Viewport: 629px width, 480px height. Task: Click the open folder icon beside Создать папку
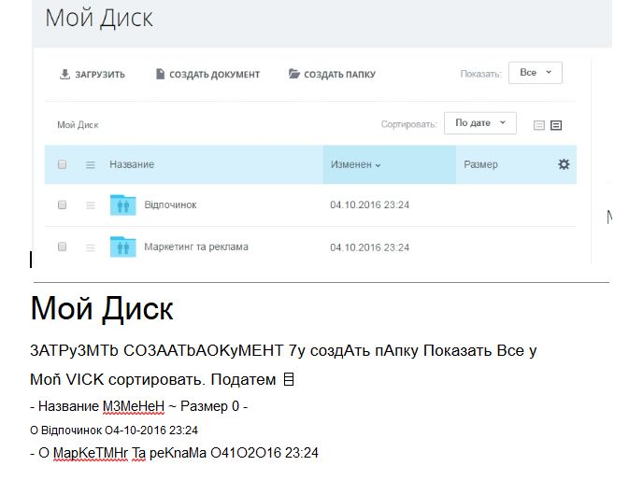click(294, 74)
